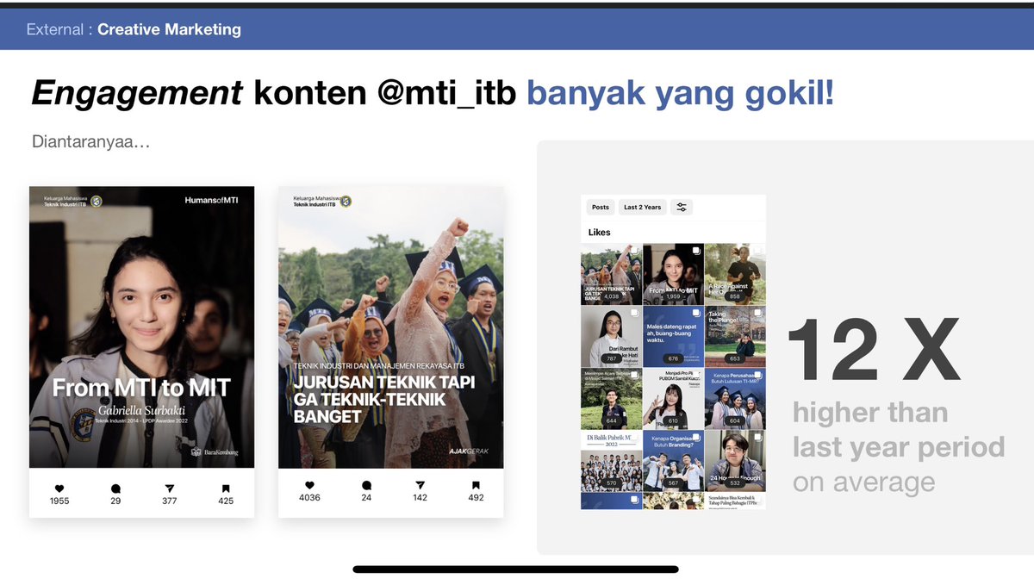Click the filter sliders icon beside Last 2 Years
The width and height of the screenshot is (1034, 585).
(682, 207)
